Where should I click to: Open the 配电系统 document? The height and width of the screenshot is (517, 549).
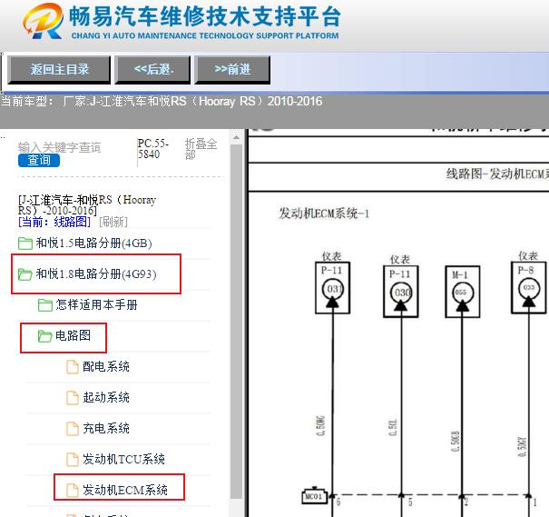(x=106, y=366)
